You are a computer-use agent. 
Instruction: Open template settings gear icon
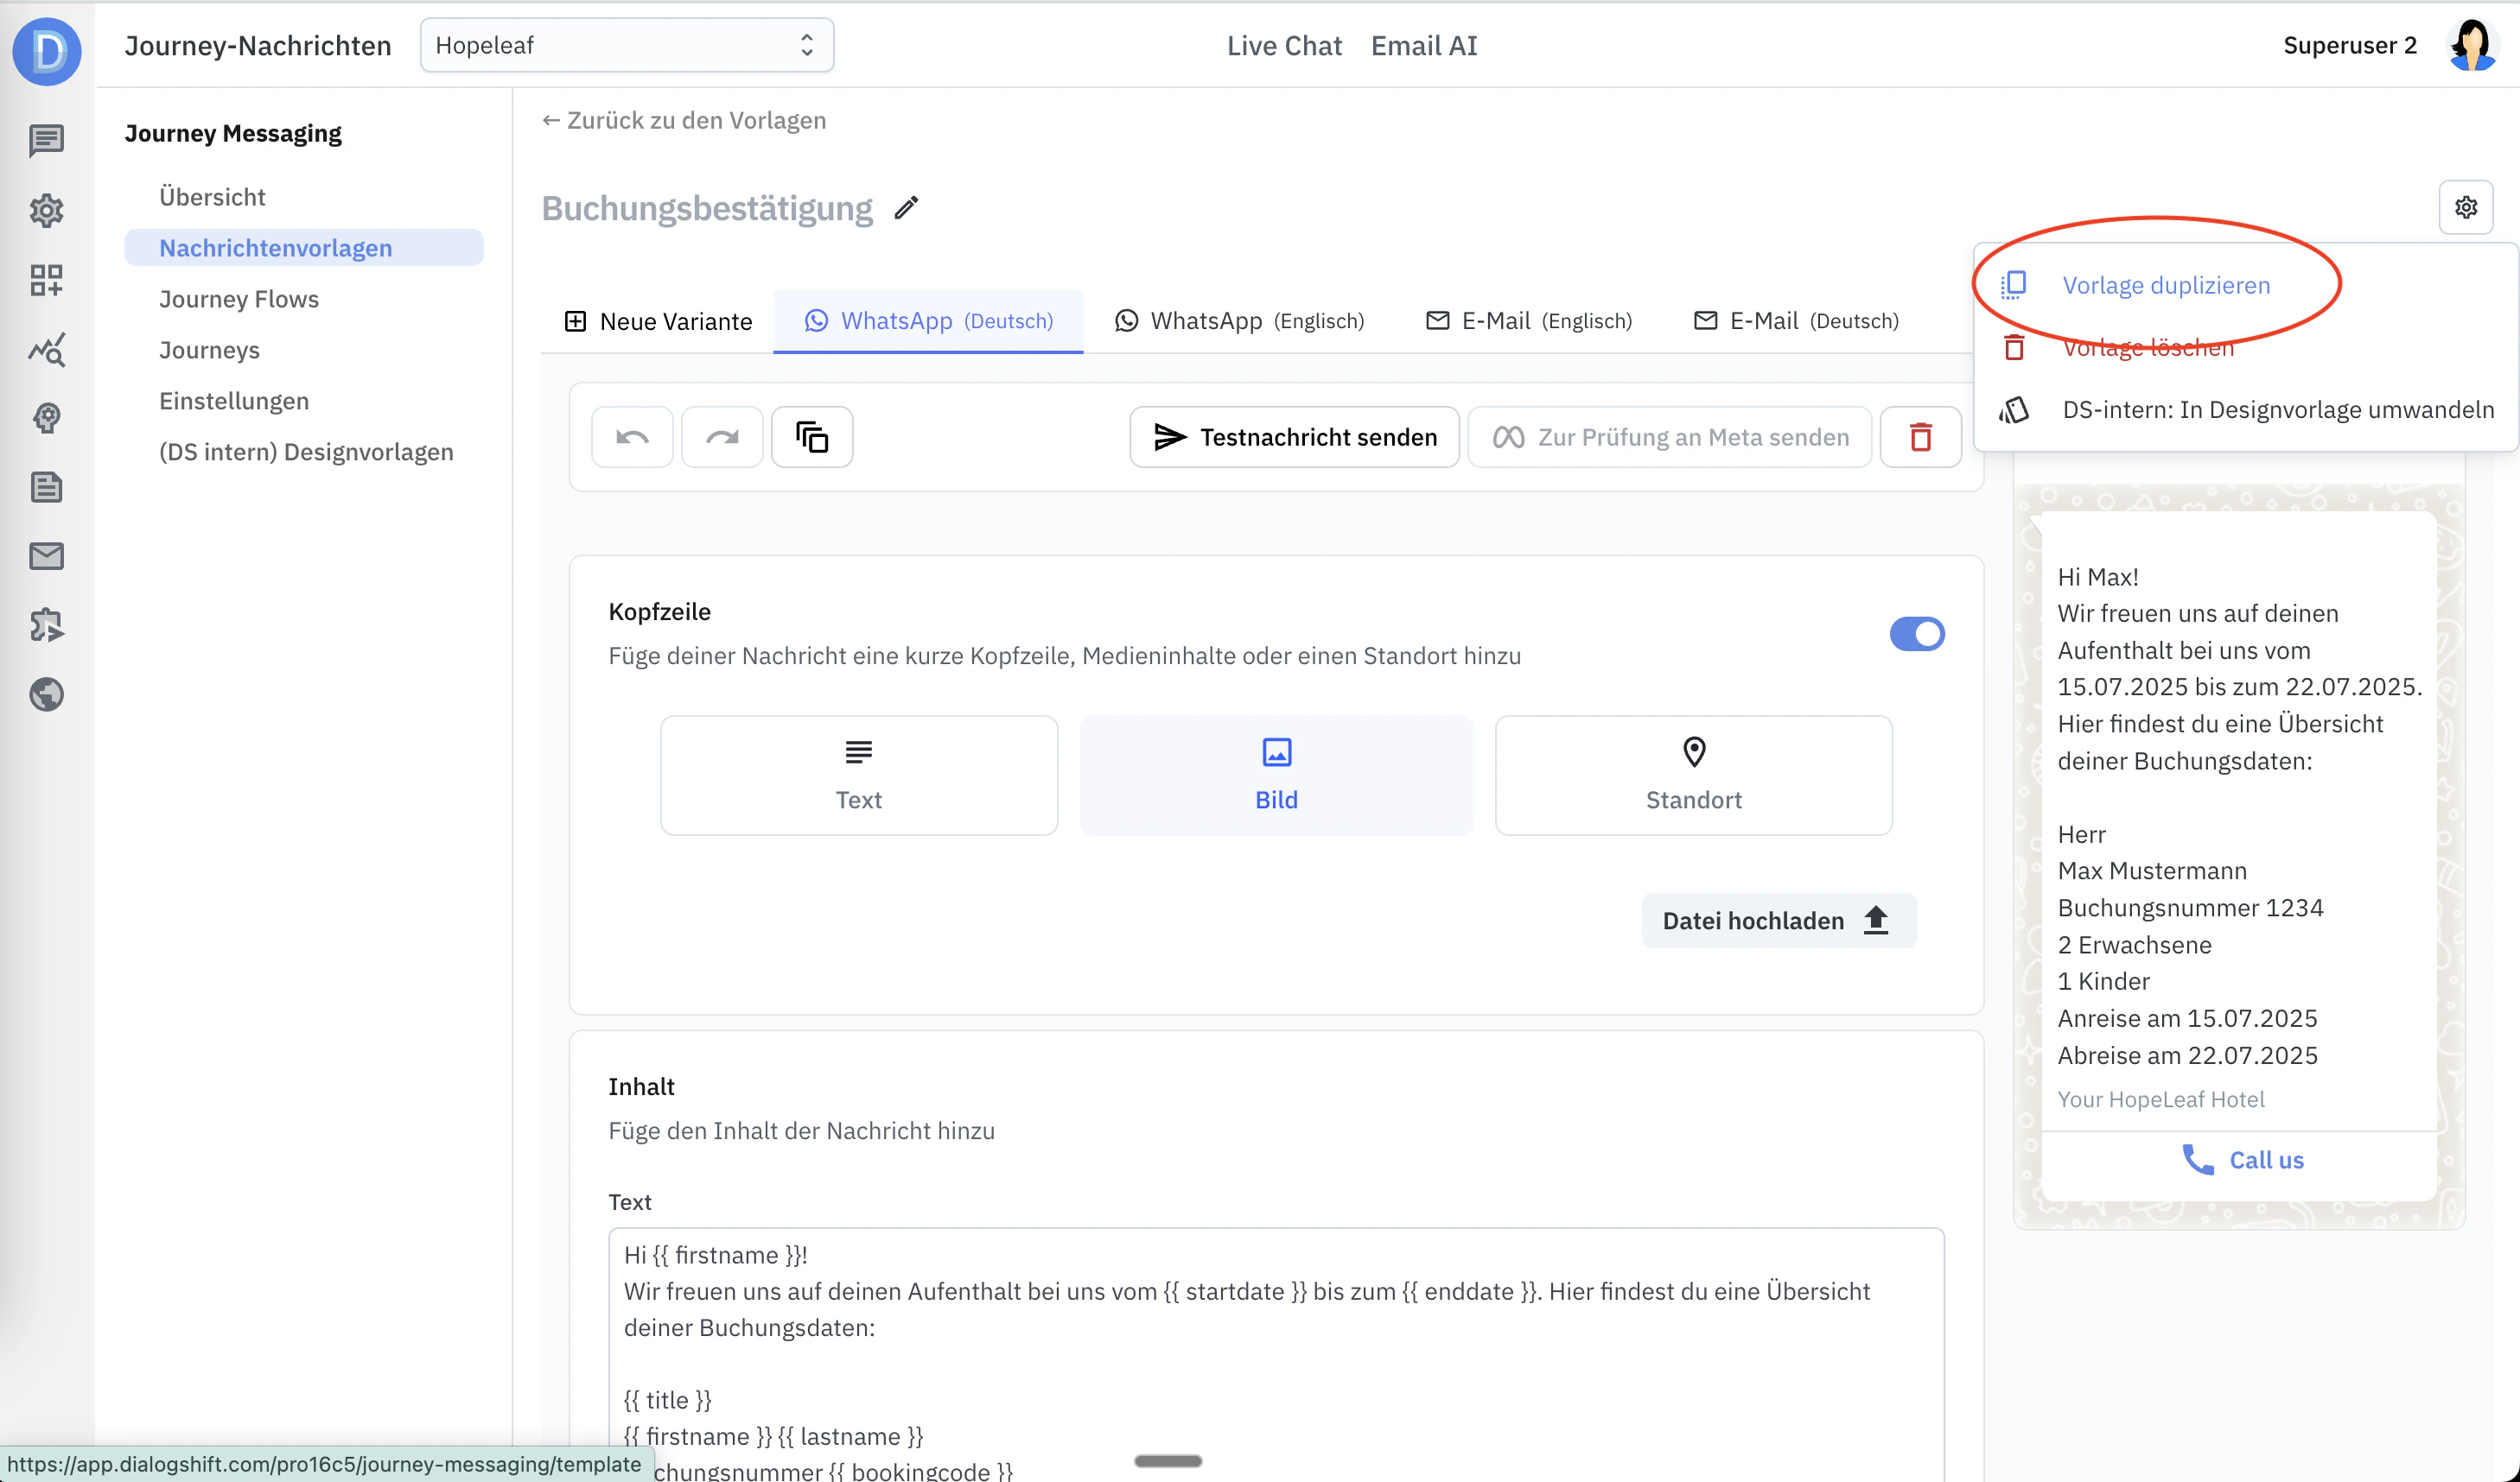[x=2465, y=207]
